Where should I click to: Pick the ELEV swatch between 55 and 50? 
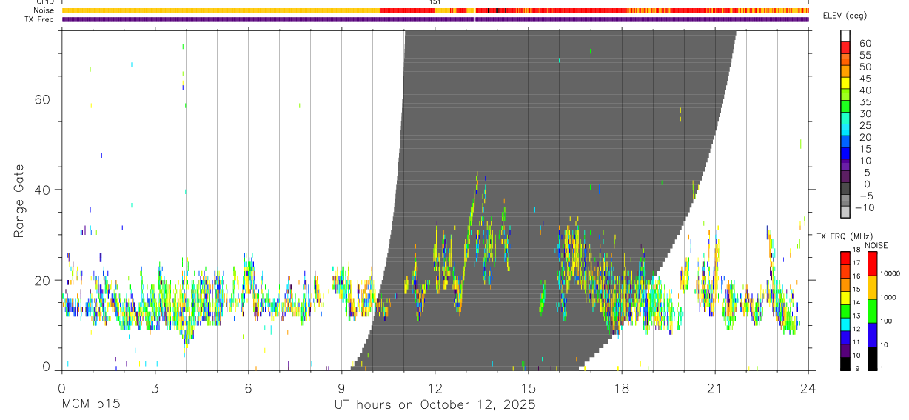(845, 60)
